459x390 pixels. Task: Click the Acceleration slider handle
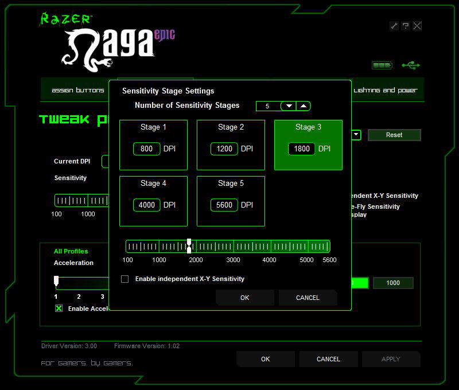pyautogui.click(x=56, y=280)
